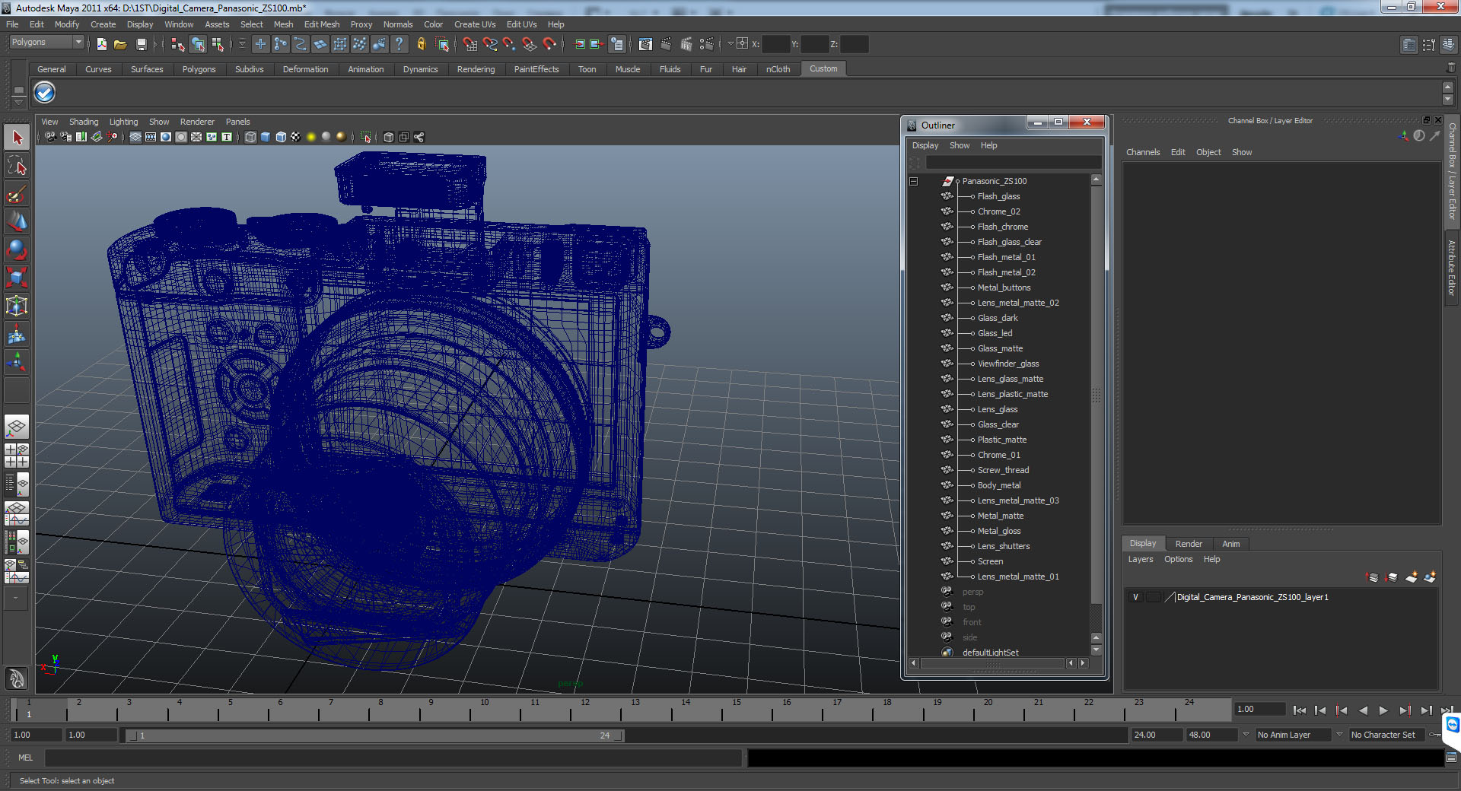This screenshot has width=1461, height=791.
Task: Open the Create UVs menu
Action: tap(475, 24)
